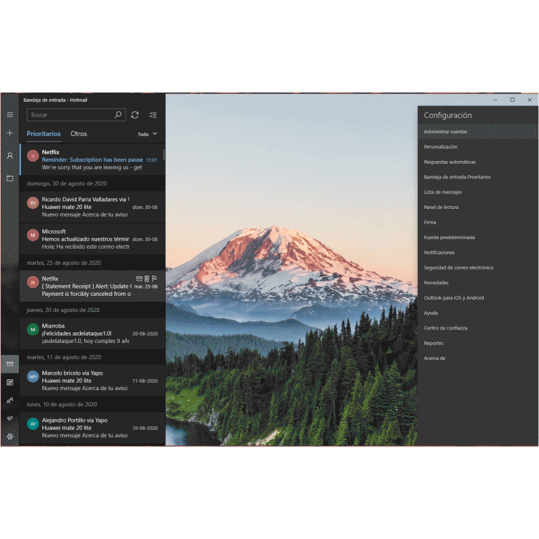Image resolution: width=539 pixels, height=539 pixels.
Task: Switch to the Otros tab
Action: coord(79,133)
